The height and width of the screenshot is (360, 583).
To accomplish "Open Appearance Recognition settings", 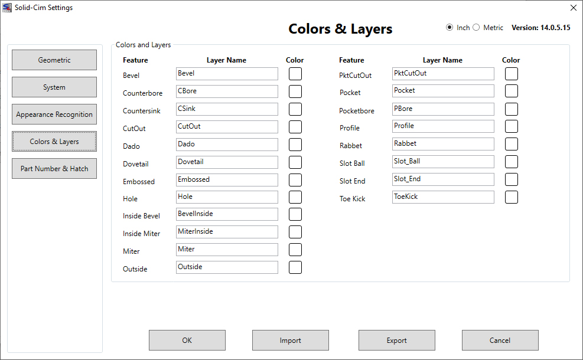I will click(x=54, y=114).
